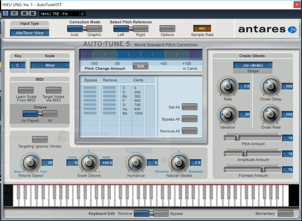Click the Scale Detune knob
The image size is (302, 221).
(x=89, y=162)
